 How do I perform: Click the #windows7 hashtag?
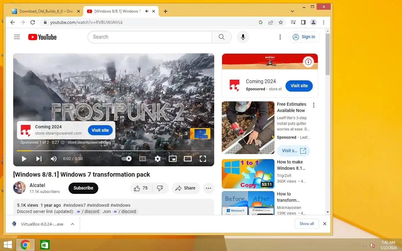point(74,205)
